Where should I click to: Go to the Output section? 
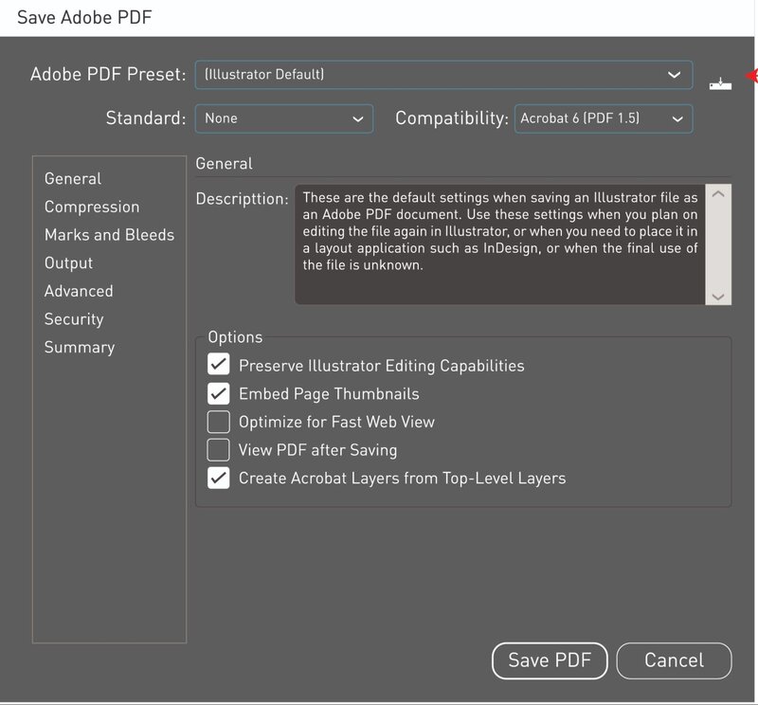pyautogui.click(x=68, y=262)
